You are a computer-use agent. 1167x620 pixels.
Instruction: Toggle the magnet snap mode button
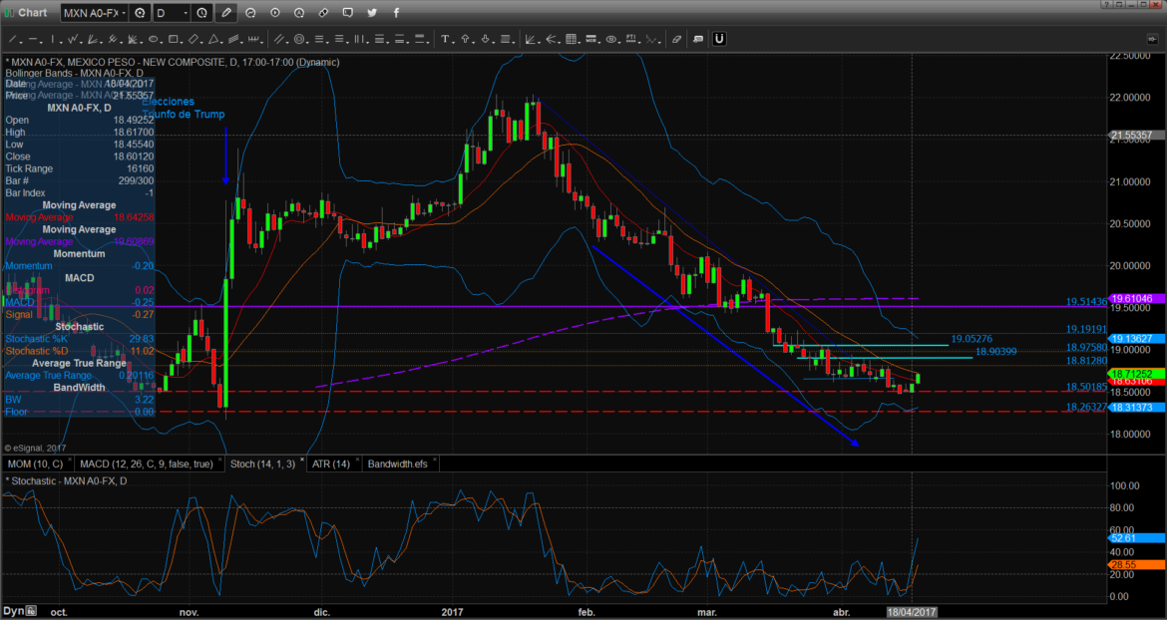coord(719,39)
